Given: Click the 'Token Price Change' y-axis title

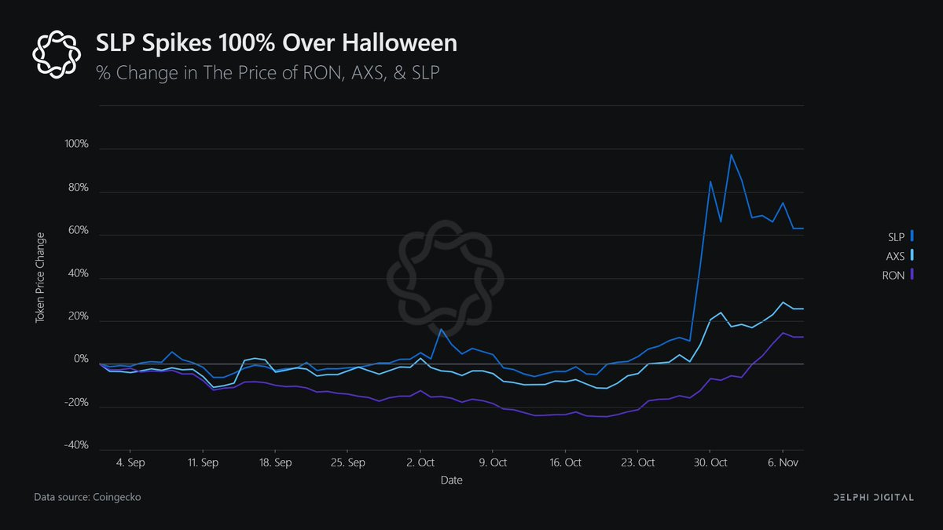Looking at the screenshot, I should tap(39, 279).
